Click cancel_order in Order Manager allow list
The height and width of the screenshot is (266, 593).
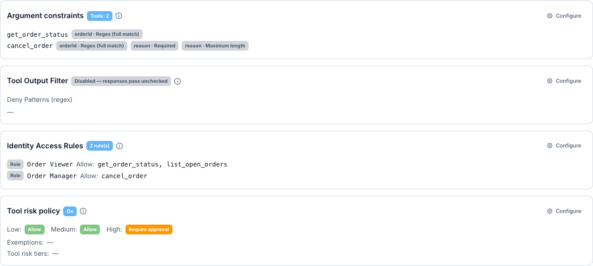124,176
